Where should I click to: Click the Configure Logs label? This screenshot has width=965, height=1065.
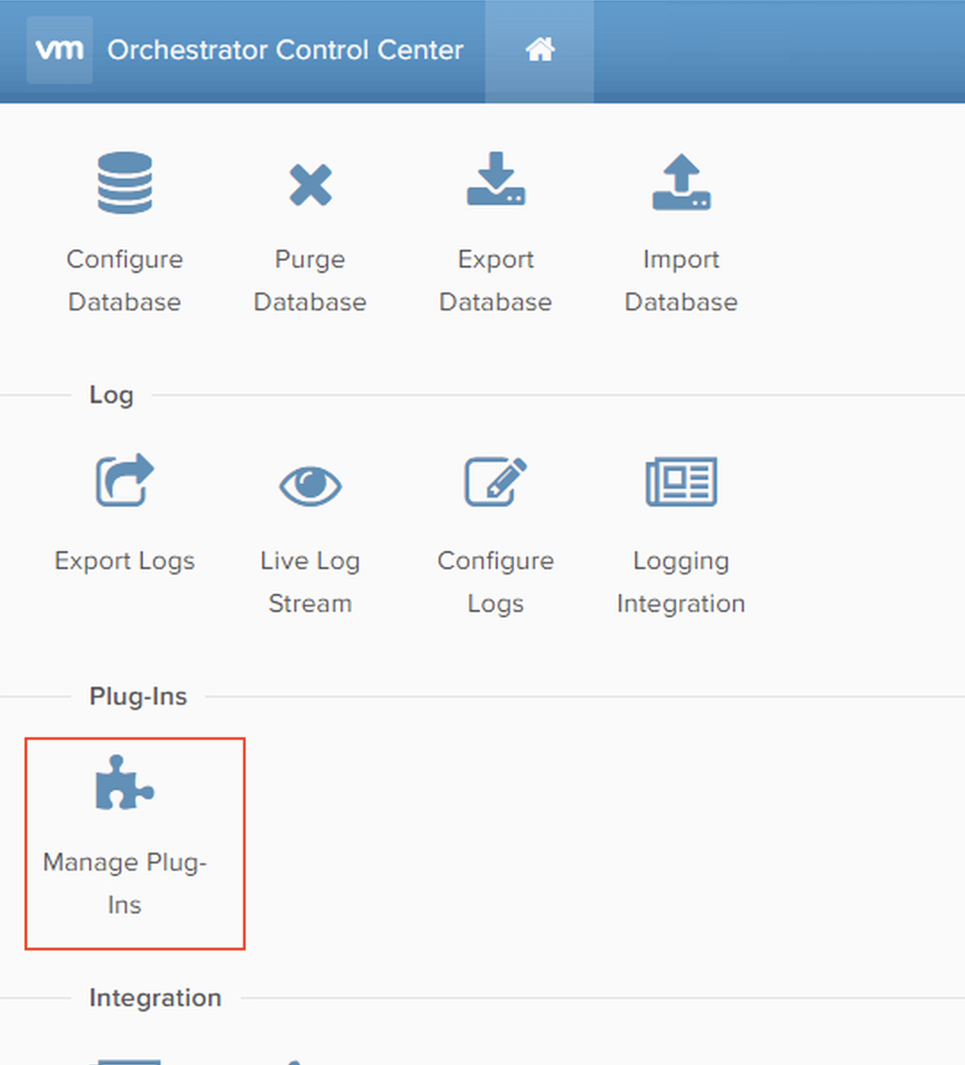(x=496, y=582)
